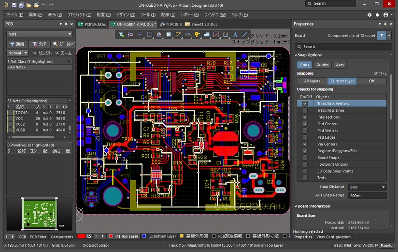Select the place component chip icon
The image size is (398, 252).
pyautogui.click(x=168, y=34)
